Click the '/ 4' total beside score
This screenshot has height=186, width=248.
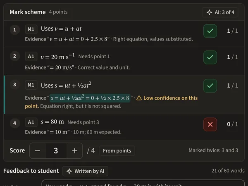pyautogui.click(x=91, y=150)
